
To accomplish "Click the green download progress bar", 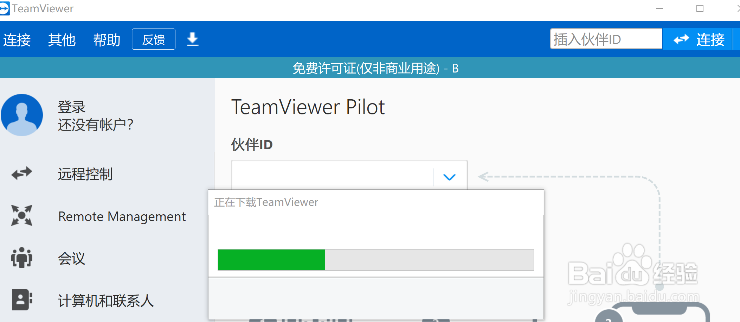I will (376, 260).
